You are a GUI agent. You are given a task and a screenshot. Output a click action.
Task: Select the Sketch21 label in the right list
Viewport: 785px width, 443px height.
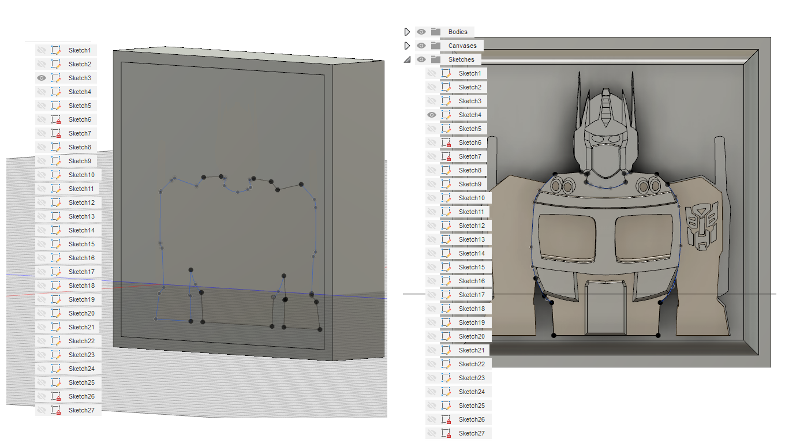click(472, 350)
